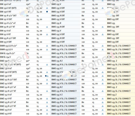Click first triangle in BWM 153 (+) V row
135x116 pixels.
pyautogui.click(x=47, y=50)
